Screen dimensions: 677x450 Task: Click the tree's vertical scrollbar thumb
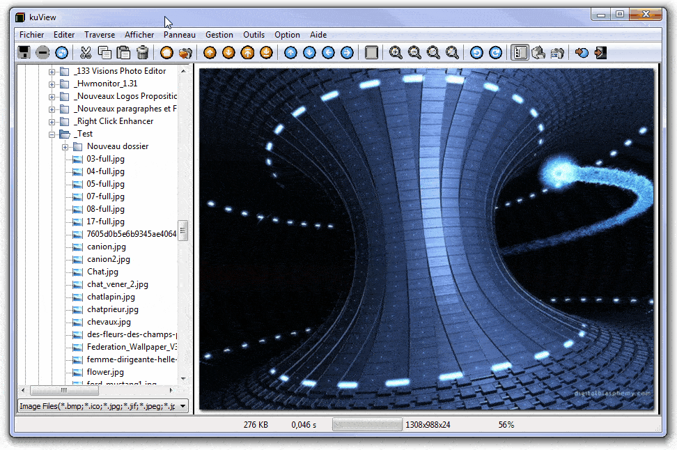click(x=183, y=231)
